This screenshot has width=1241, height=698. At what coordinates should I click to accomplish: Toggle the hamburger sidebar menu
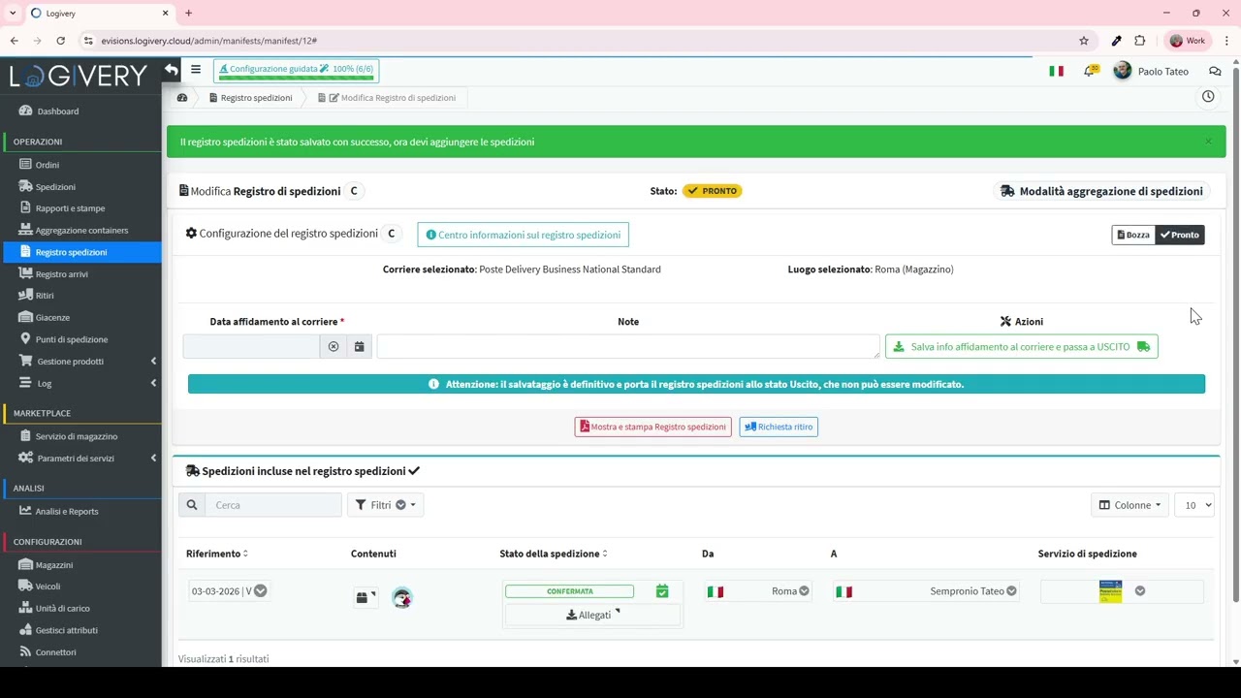(196, 70)
